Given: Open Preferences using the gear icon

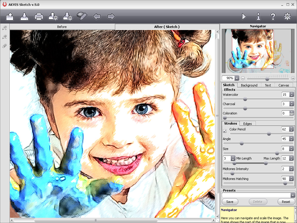Looking at the screenshot, I should click(x=287, y=17).
